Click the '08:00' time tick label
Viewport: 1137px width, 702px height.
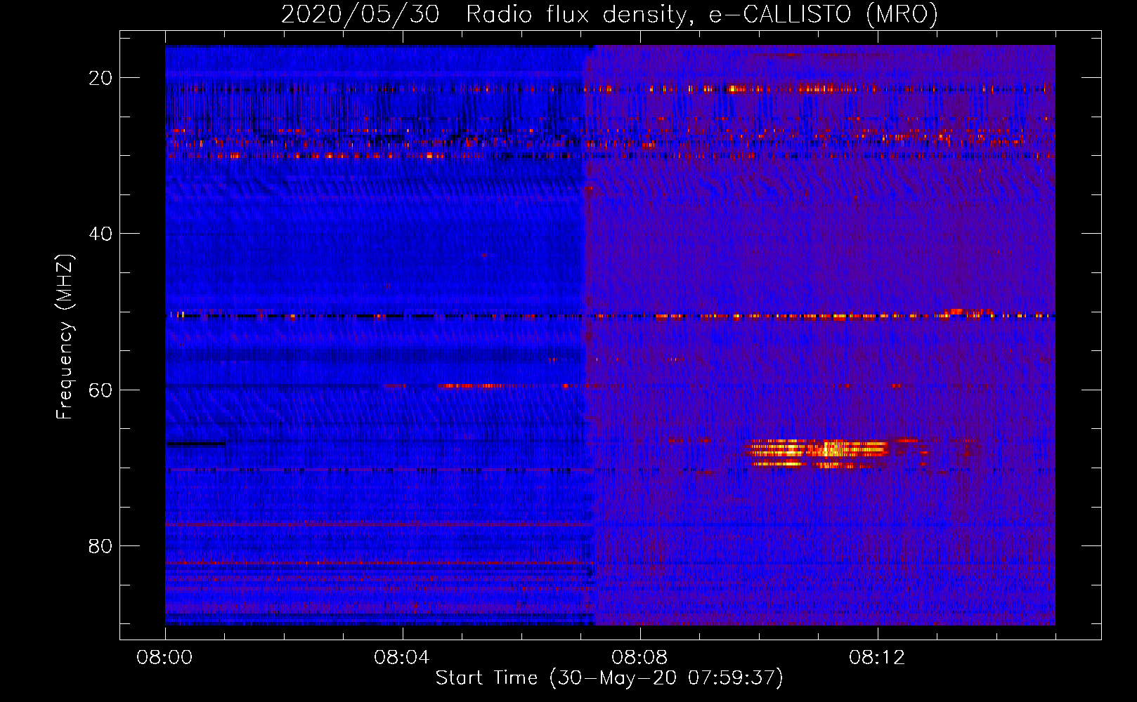pyautogui.click(x=164, y=658)
